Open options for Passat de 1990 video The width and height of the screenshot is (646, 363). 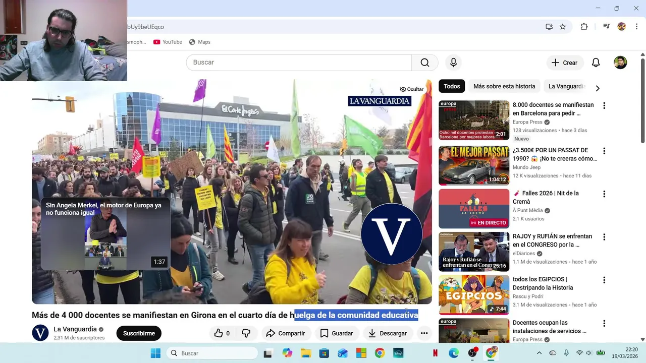pos(604,151)
